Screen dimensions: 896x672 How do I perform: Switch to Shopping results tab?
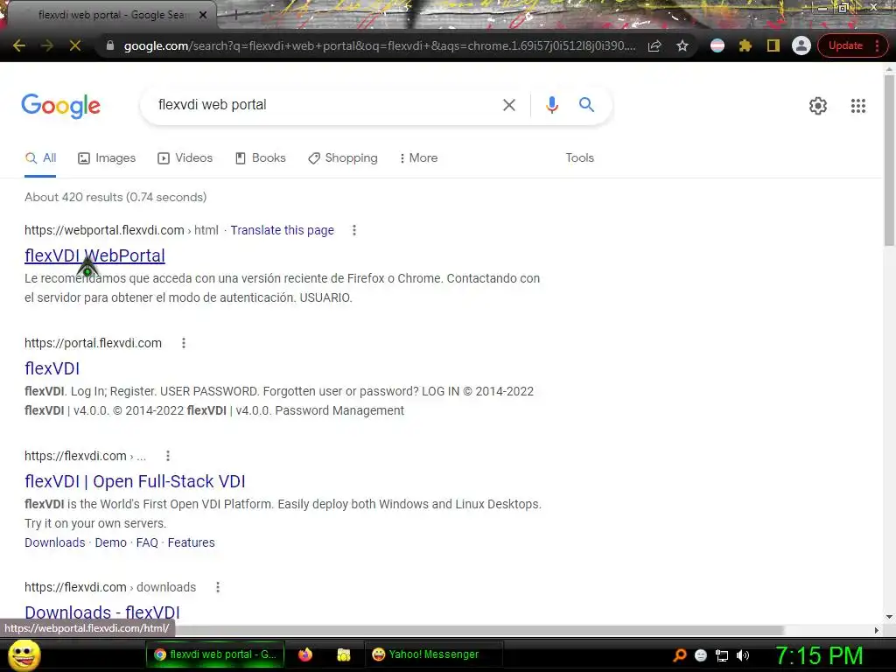click(x=343, y=158)
